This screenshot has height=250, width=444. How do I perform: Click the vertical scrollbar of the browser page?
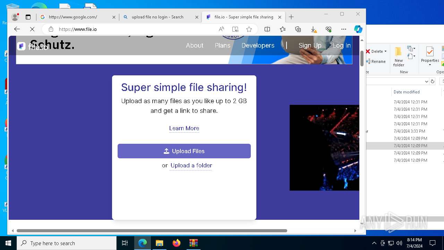362,58
